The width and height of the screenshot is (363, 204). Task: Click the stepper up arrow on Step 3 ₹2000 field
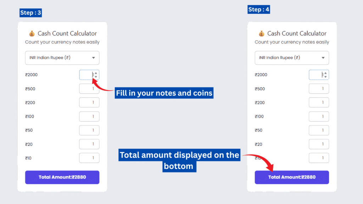pyautogui.click(x=95, y=73)
